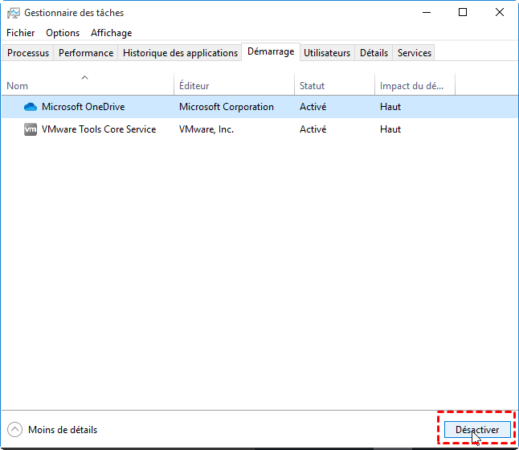
Task: Minimize the Gestionnaire des tâches window
Action: (x=427, y=13)
